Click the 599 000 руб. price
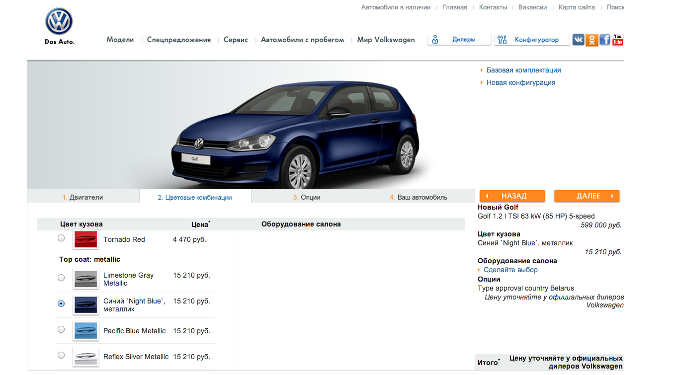This screenshot has width=673, height=375. [x=601, y=225]
